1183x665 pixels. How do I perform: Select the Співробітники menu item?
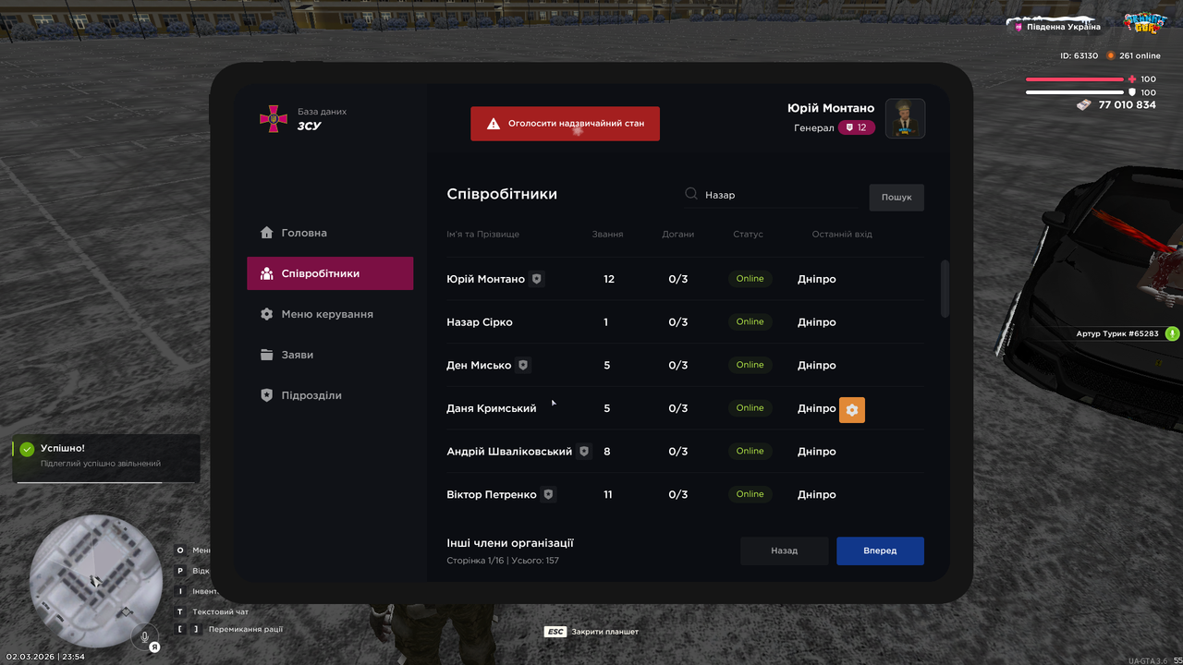[x=330, y=273]
